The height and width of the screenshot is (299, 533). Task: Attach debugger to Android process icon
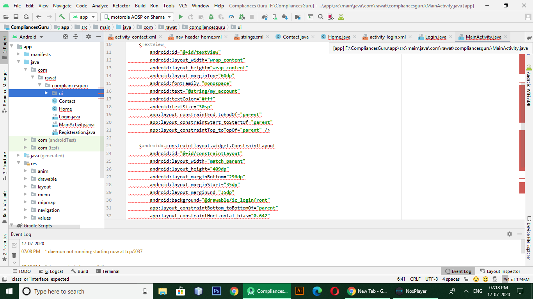pyautogui.click(x=242, y=17)
